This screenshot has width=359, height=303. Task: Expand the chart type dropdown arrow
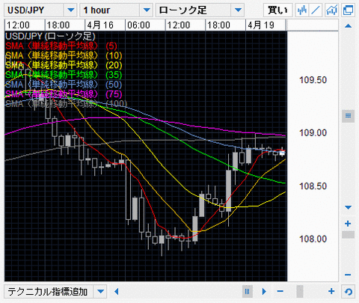pos(238,10)
